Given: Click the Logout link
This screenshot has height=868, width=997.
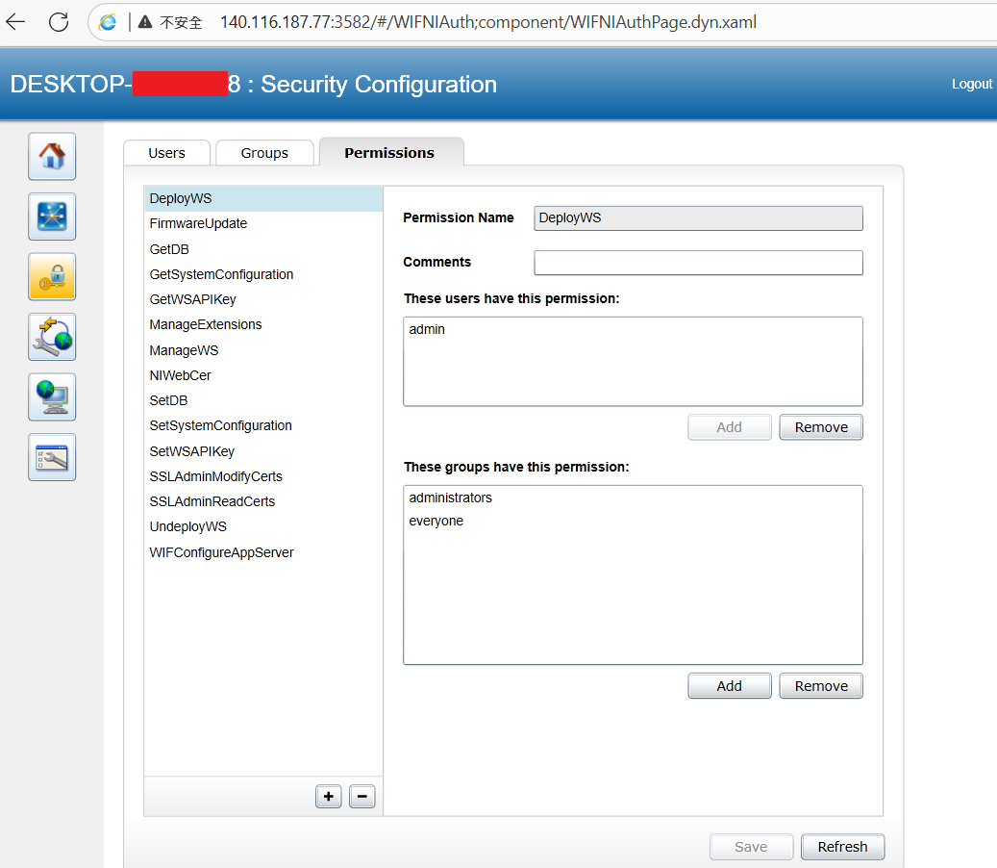Looking at the screenshot, I should (972, 84).
